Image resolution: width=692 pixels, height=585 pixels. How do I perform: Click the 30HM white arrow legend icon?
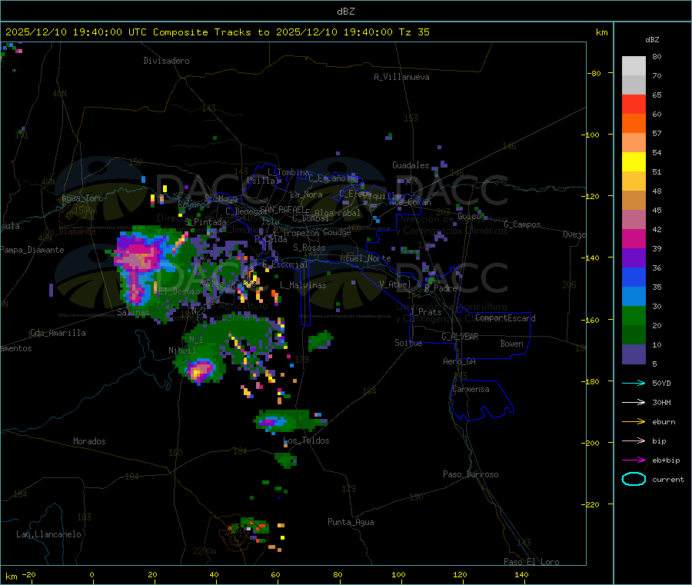pyautogui.click(x=634, y=402)
